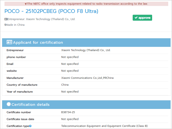Viewport: 172px width, 129px height.
Task: Click the Entrepreneur row value in applicant table
Action: (x=86, y=50)
